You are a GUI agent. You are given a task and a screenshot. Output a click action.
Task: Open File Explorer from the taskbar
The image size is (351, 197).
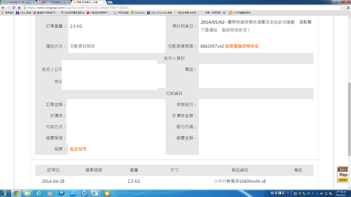click(27, 193)
